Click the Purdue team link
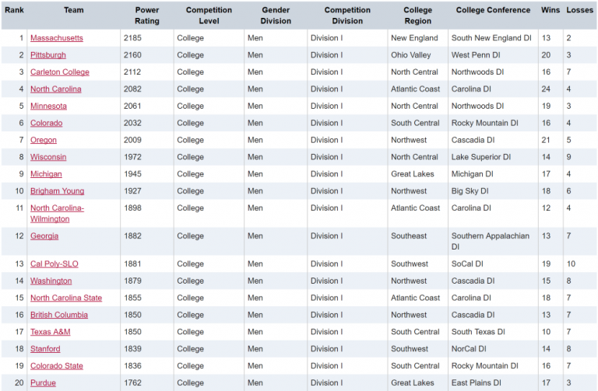The height and width of the screenshot is (391, 598). click(x=43, y=383)
